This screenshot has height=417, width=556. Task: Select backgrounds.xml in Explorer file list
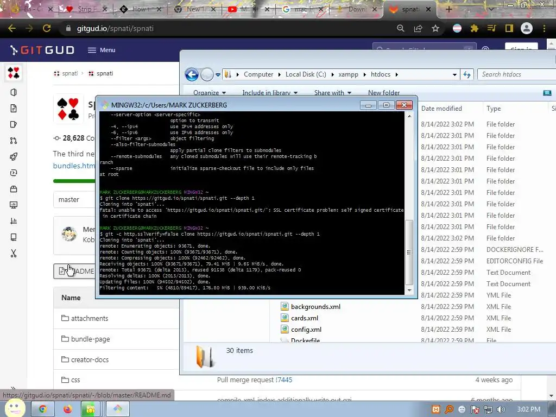315,307
